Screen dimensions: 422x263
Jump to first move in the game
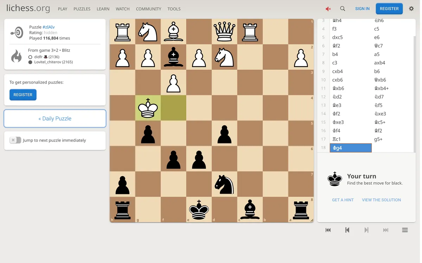tap(328, 230)
